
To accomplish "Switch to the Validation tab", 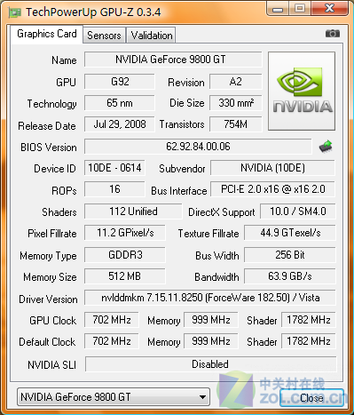I will click(x=152, y=36).
